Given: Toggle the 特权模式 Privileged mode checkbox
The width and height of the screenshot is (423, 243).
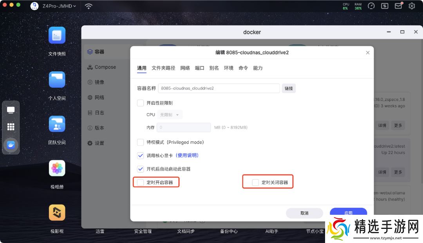Looking at the screenshot, I should click(141, 142).
